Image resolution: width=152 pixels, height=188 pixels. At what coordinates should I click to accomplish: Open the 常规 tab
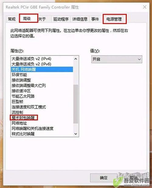pos(12,19)
